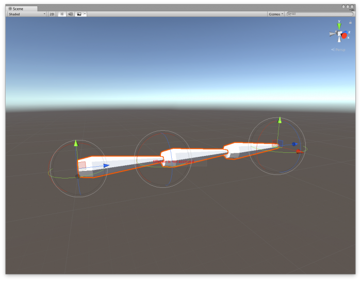Click the gray left cone on the orientation gizmo
This screenshot has height=281, width=361.
tap(333, 34)
